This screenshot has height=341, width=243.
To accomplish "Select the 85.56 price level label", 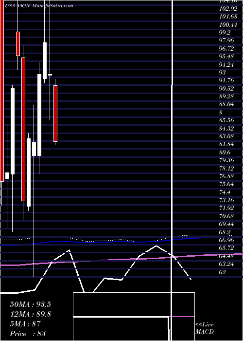I will tap(226, 121).
